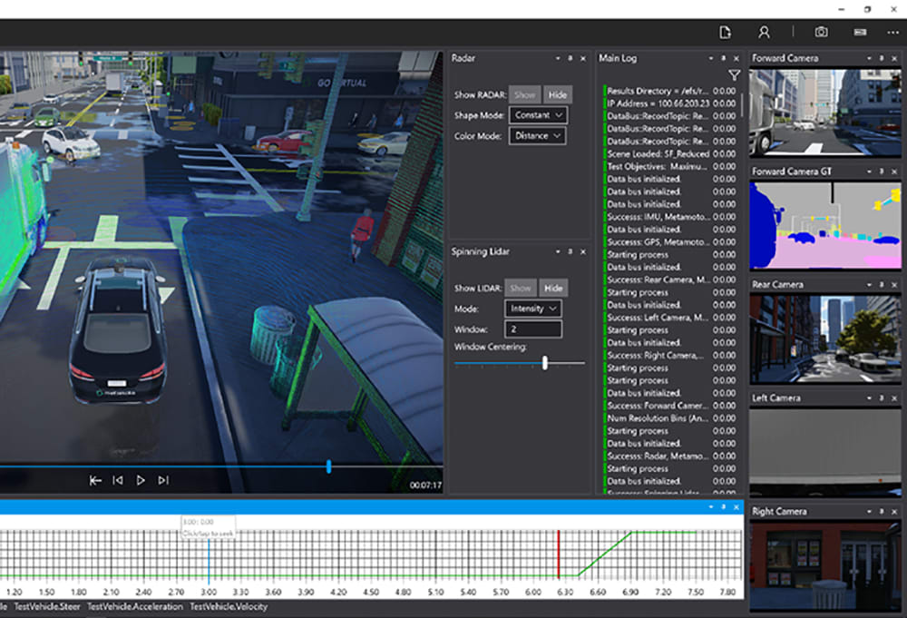
Task: Click the Lidar Window input field
Action: [532, 329]
